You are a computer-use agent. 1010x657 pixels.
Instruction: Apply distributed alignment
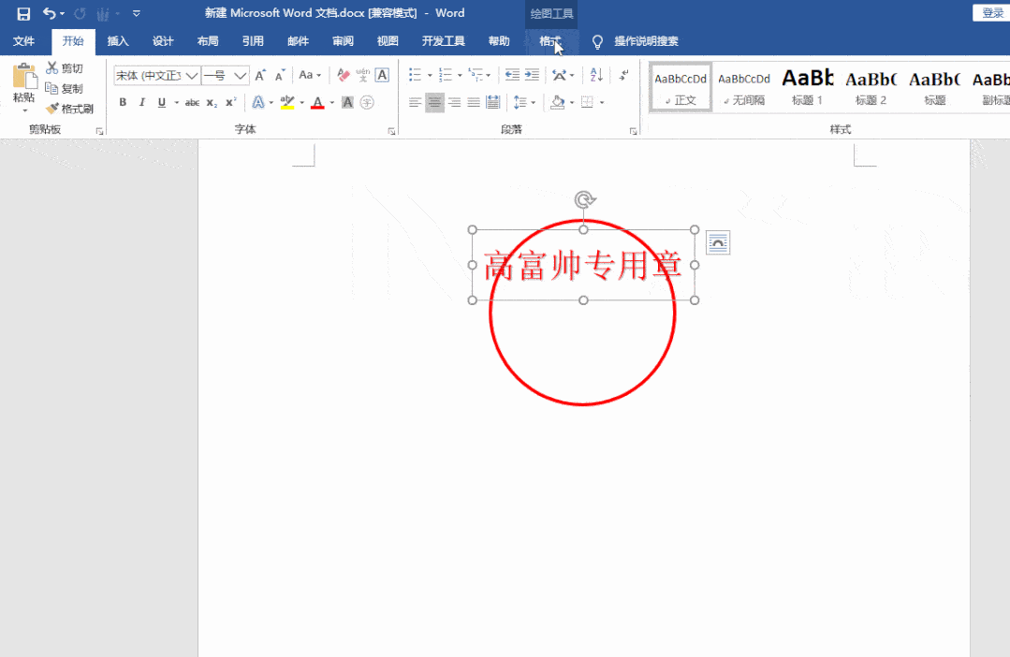493,102
